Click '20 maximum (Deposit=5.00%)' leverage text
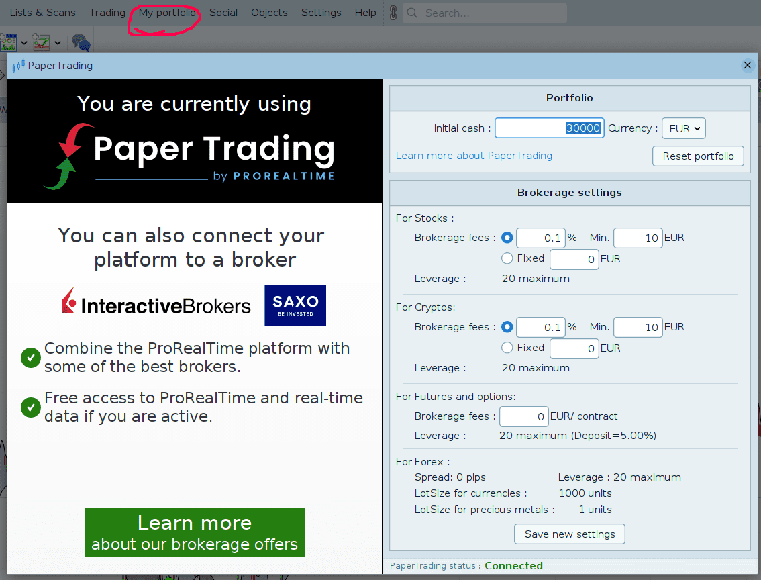 coord(578,436)
